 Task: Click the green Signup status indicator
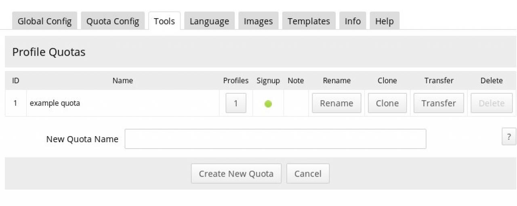(x=268, y=104)
